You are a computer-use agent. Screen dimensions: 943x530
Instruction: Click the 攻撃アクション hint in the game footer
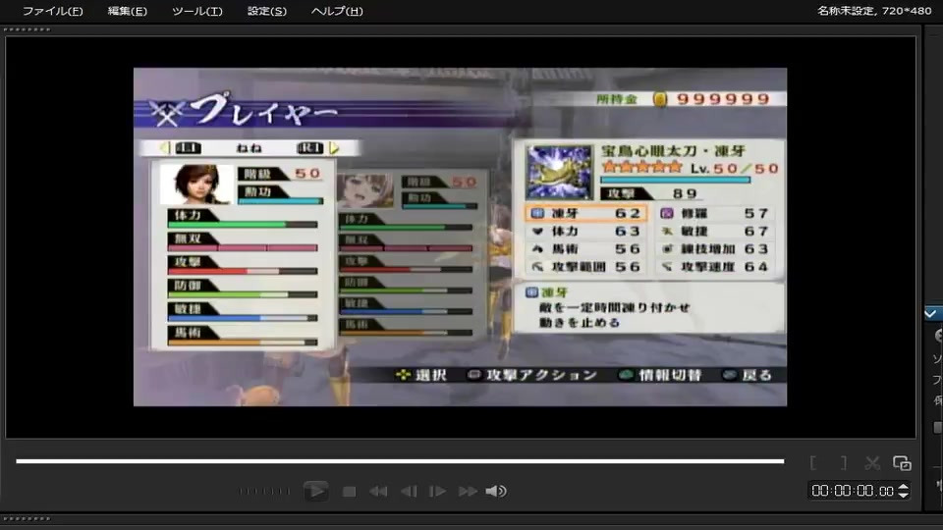[x=532, y=375]
